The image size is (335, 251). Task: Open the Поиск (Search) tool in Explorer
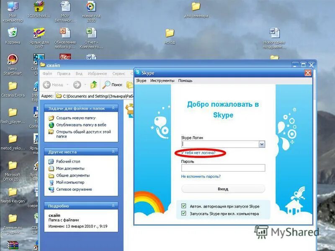tap(112, 84)
